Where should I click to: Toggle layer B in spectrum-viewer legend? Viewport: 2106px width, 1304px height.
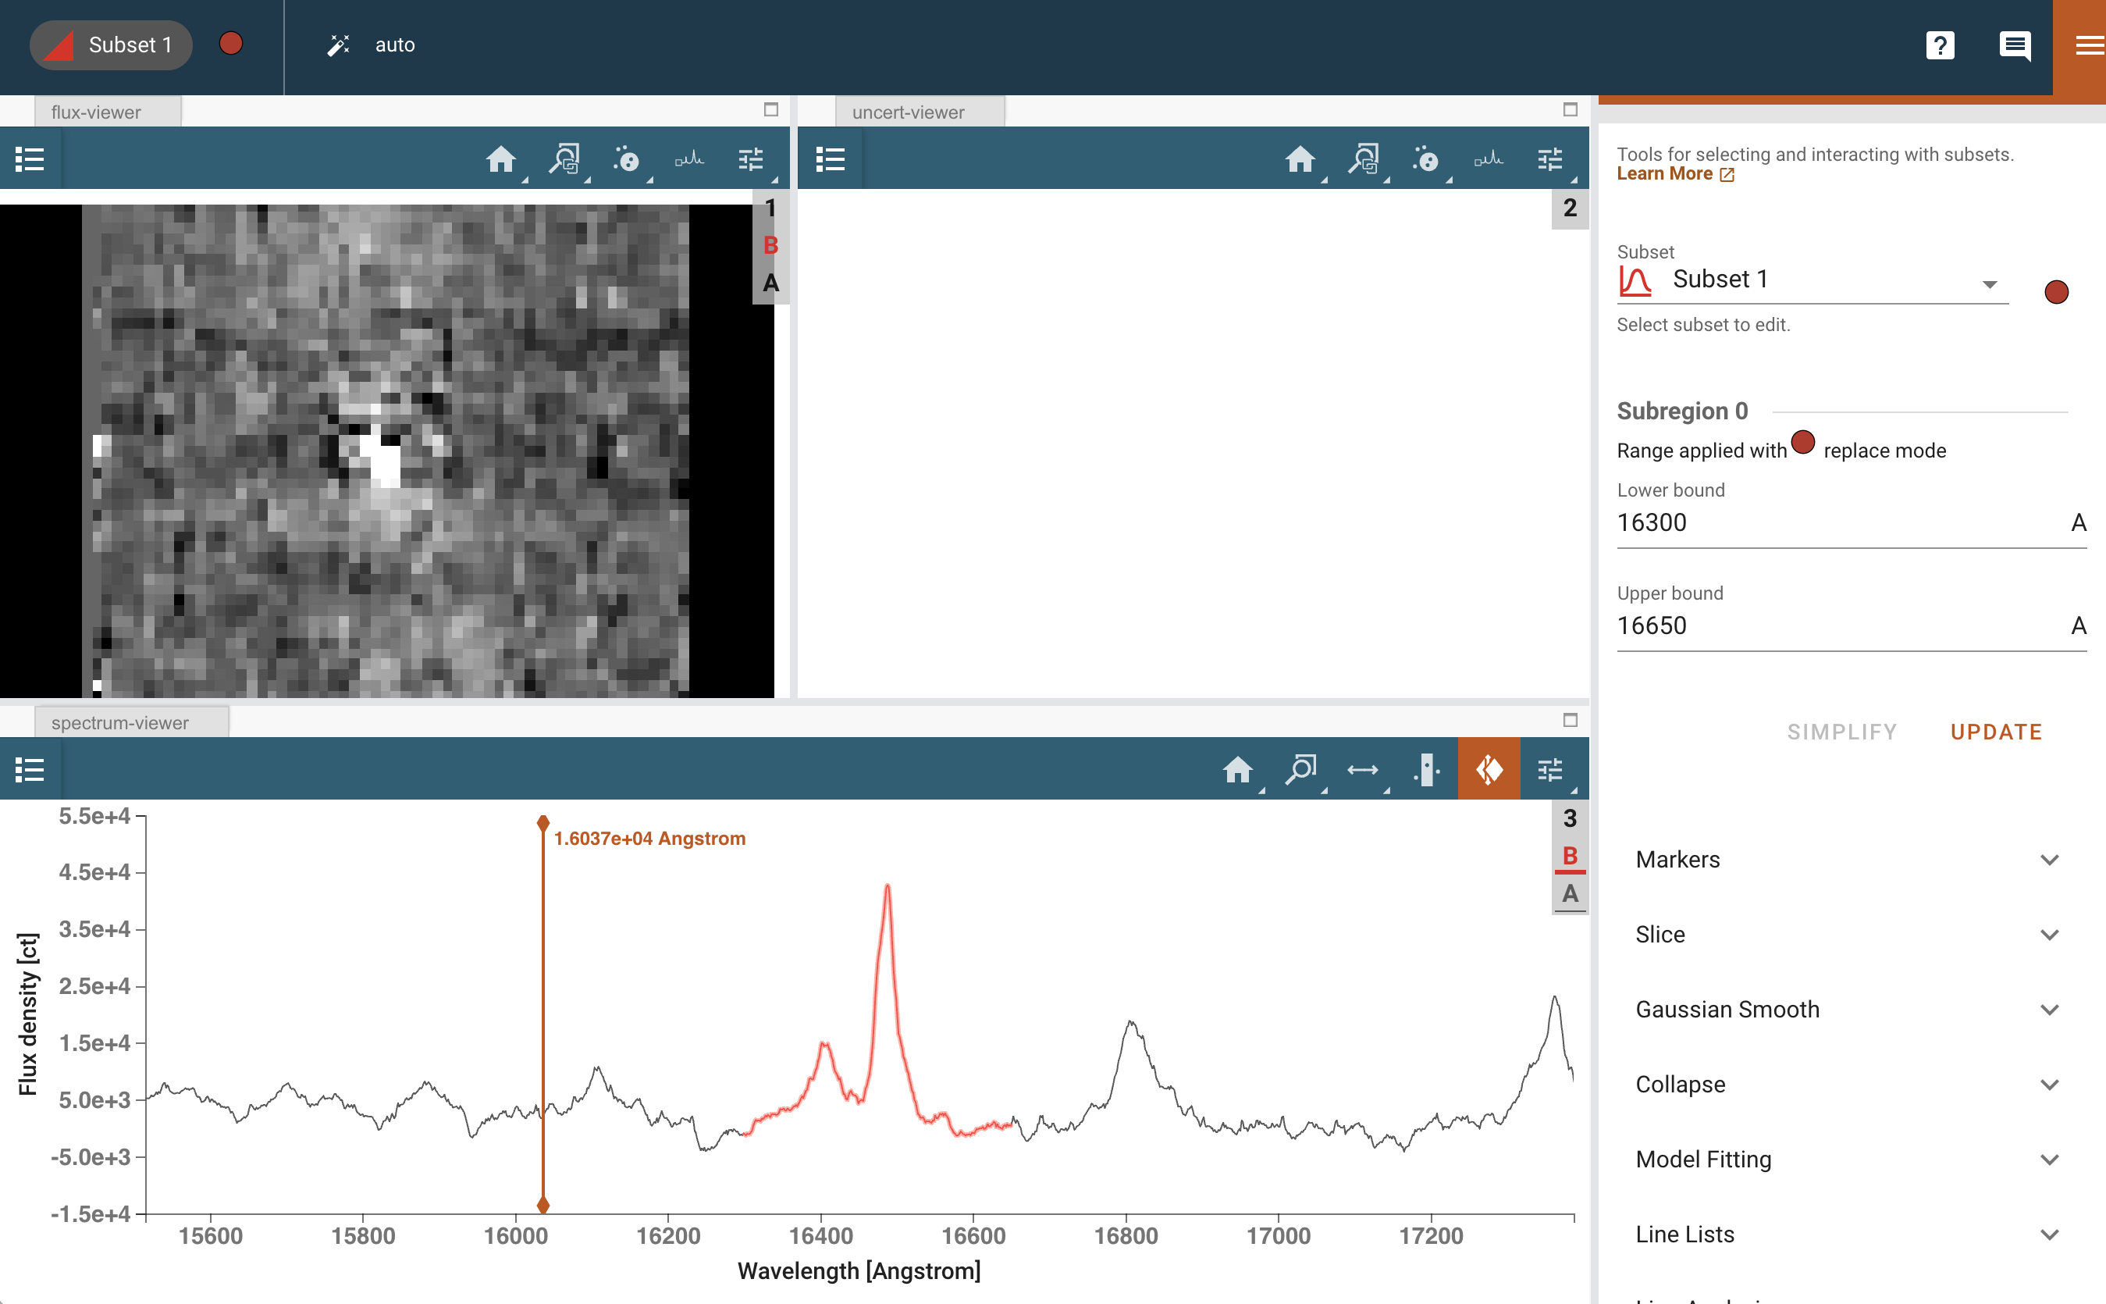coord(1569,856)
